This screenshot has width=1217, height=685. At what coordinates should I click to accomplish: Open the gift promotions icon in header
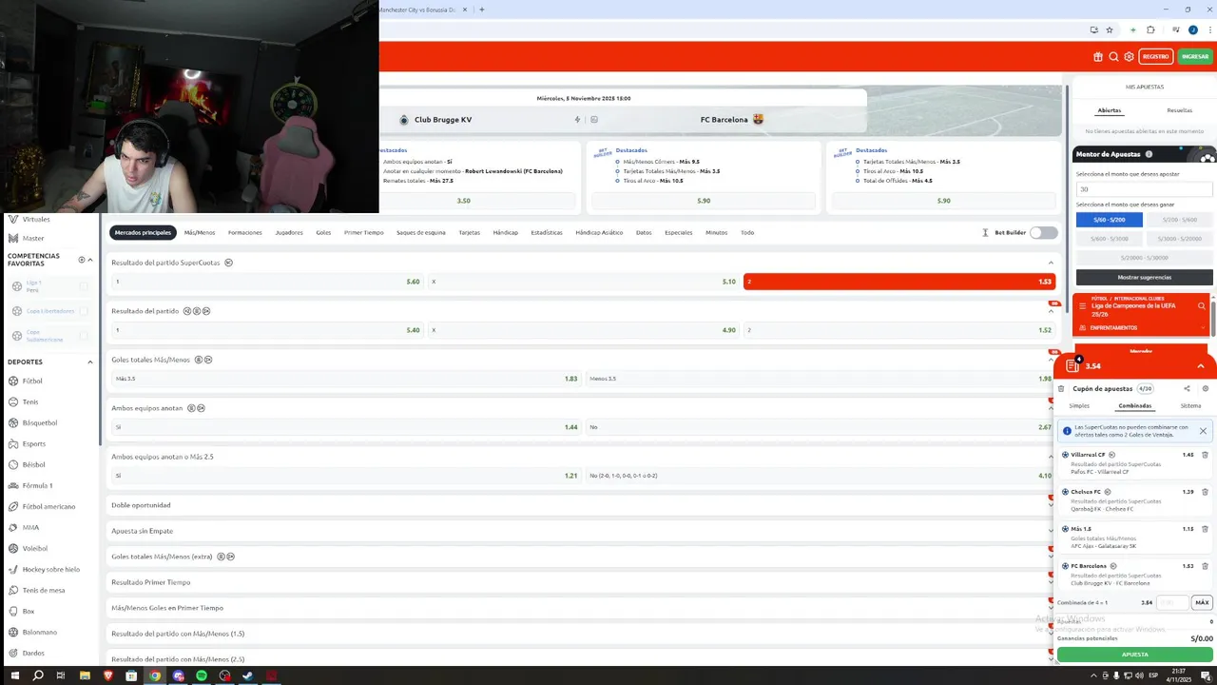[x=1098, y=56]
